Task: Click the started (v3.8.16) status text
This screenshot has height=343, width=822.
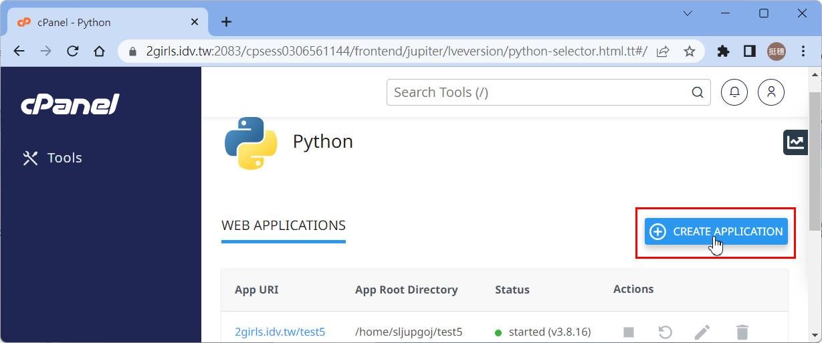Action: (549, 332)
